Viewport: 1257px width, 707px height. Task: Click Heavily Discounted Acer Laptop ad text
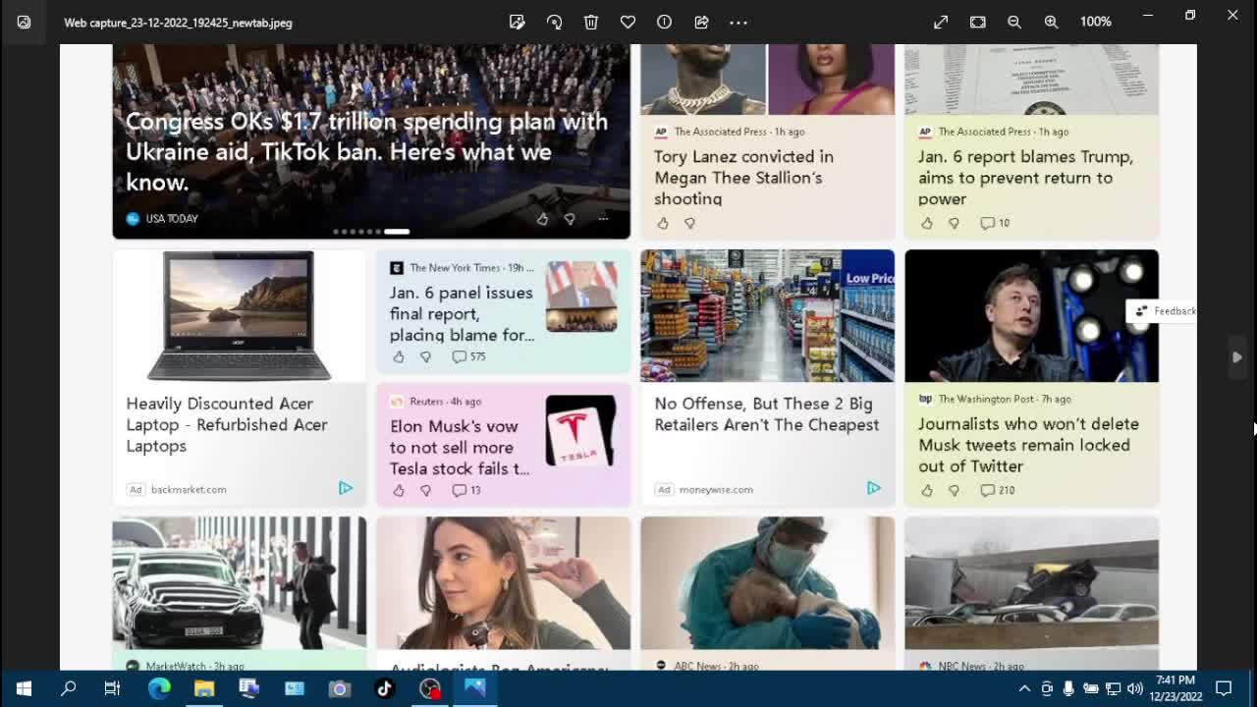click(227, 424)
